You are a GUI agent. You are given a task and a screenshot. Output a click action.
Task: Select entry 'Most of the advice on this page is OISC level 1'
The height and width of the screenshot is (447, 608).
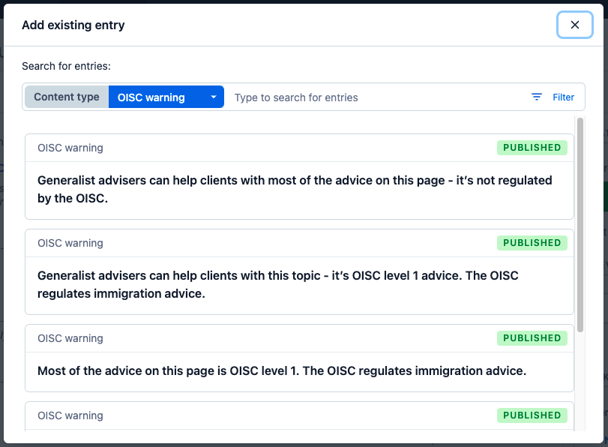(x=299, y=358)
